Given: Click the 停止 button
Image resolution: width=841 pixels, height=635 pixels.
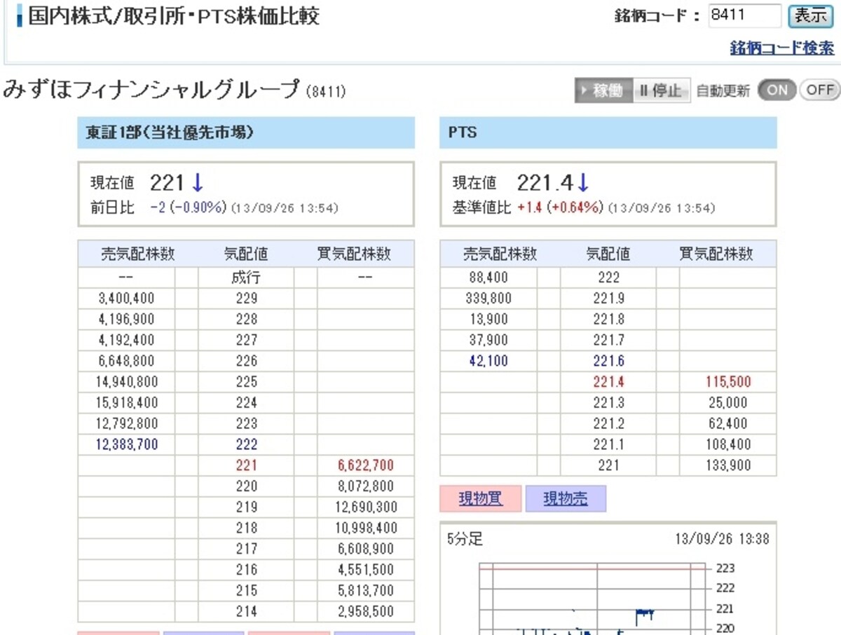Looking at the screenshot, I should click(661, 90).
